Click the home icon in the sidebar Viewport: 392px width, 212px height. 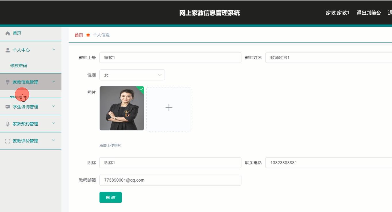coord(8,33)
